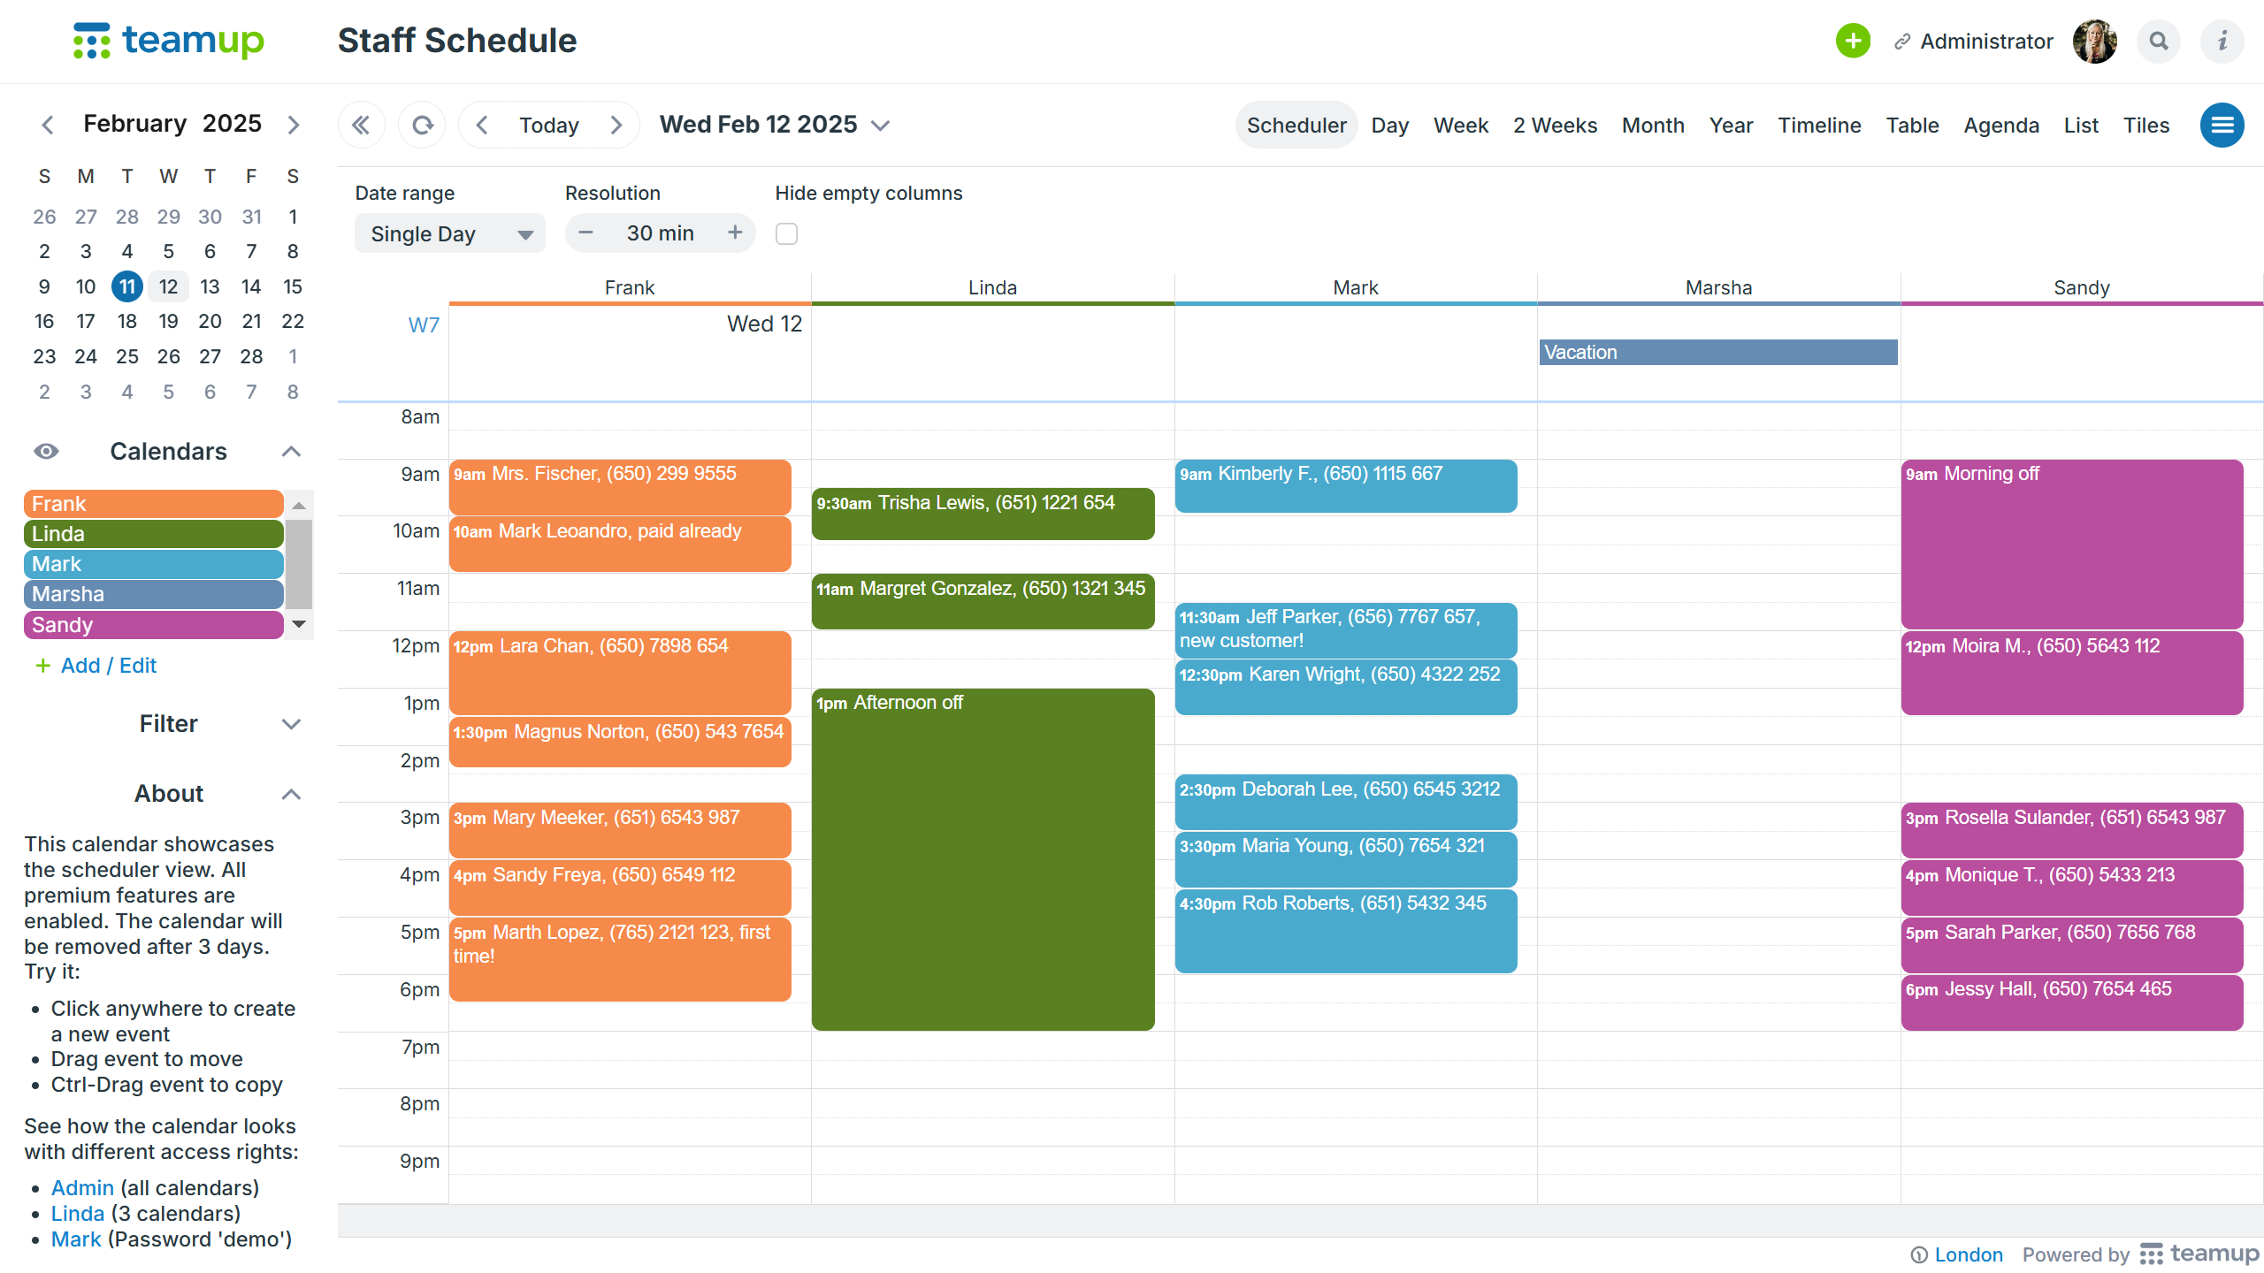Open the blue hamburger menu icon
This screenshot has width=2264, height=1273.
click(2222, 125)
